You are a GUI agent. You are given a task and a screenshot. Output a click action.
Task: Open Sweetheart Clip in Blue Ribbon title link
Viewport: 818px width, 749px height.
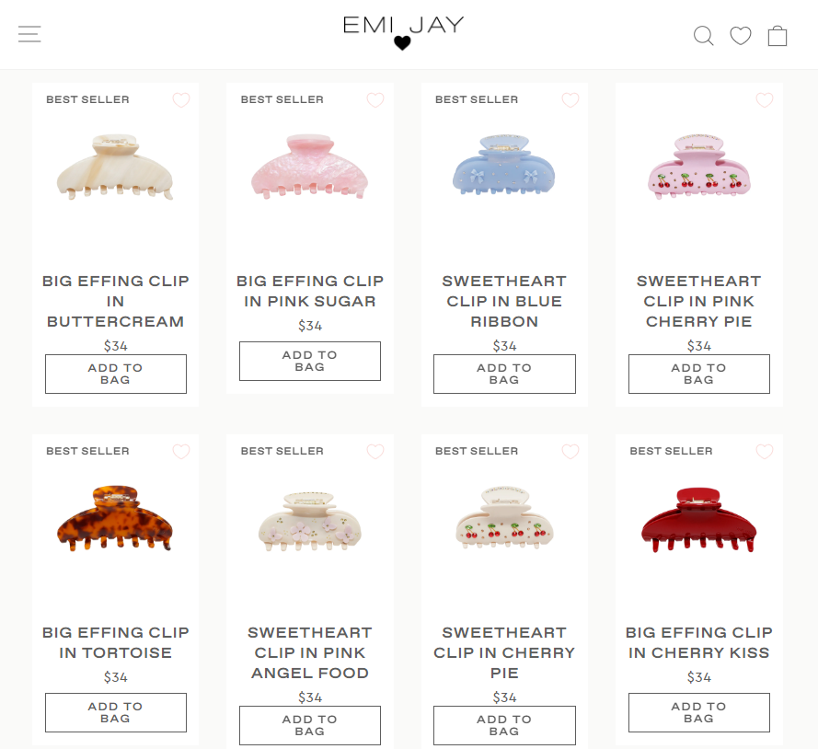[504, 302]
